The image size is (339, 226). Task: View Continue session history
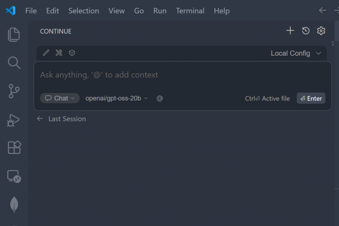tap(306, 31)
